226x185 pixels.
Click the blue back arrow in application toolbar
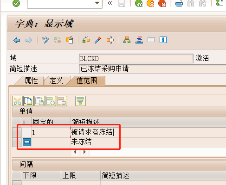click(x=17, y=40)
